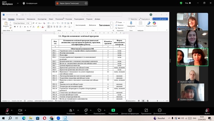The height and width of the screenshot is (121, 214).
Task: Toggle the AutoSave switch in Word
Action: 18,14
